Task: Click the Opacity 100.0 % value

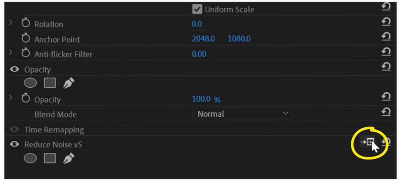Action: pos(206,99)
